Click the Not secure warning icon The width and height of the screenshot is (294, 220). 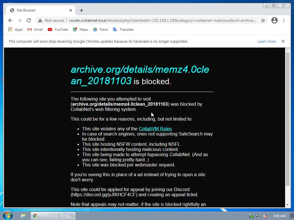(x=40, y=20)
